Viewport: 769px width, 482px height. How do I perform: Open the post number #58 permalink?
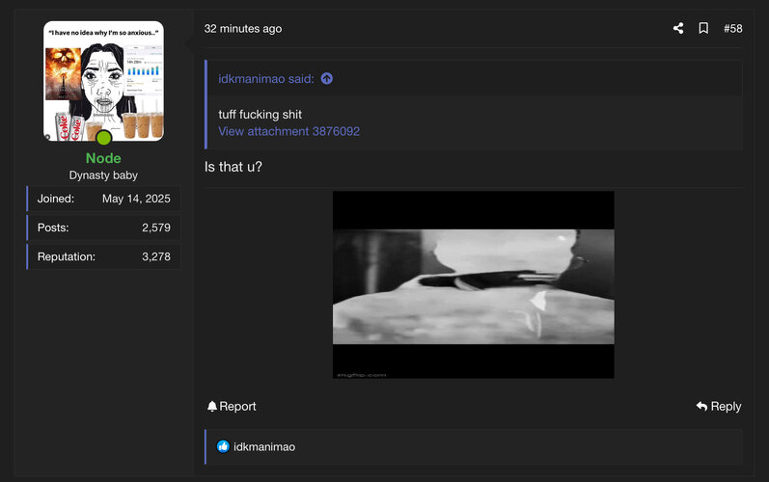[x=732, y=28]
